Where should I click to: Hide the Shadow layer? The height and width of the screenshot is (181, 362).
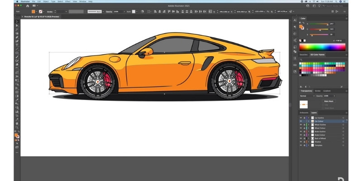(x=300, y=142)
